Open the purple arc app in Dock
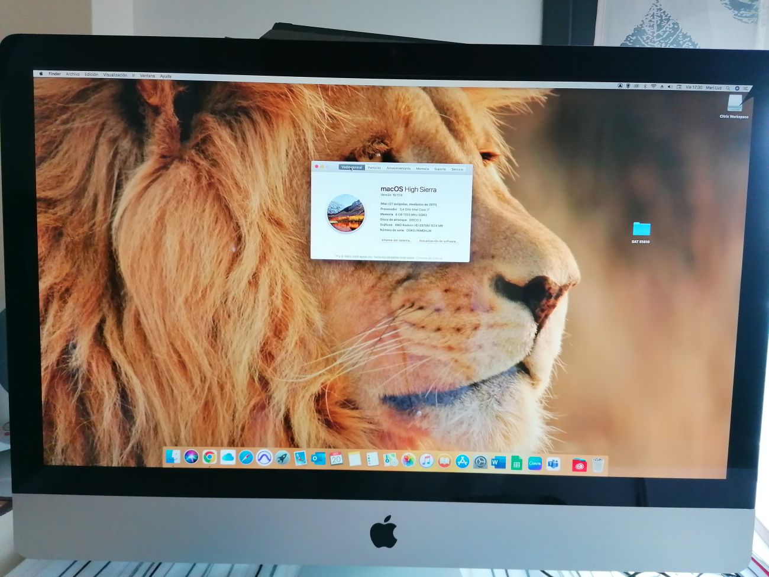769x577 pixels. click(x=264, y=457)
